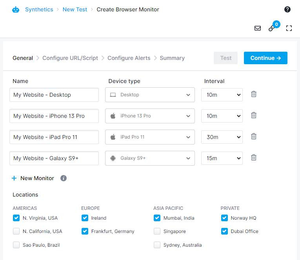Uncheck the Dubai Office private location
The image size is (300, 260).
coord(224,231)
